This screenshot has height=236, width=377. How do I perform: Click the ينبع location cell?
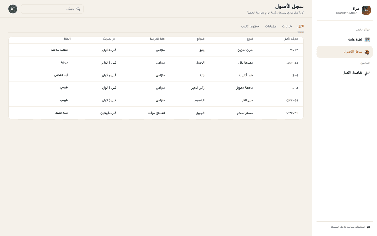(x=202, y=50)
